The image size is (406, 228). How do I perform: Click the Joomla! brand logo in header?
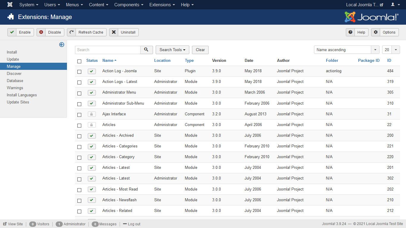tap(371, 17)
